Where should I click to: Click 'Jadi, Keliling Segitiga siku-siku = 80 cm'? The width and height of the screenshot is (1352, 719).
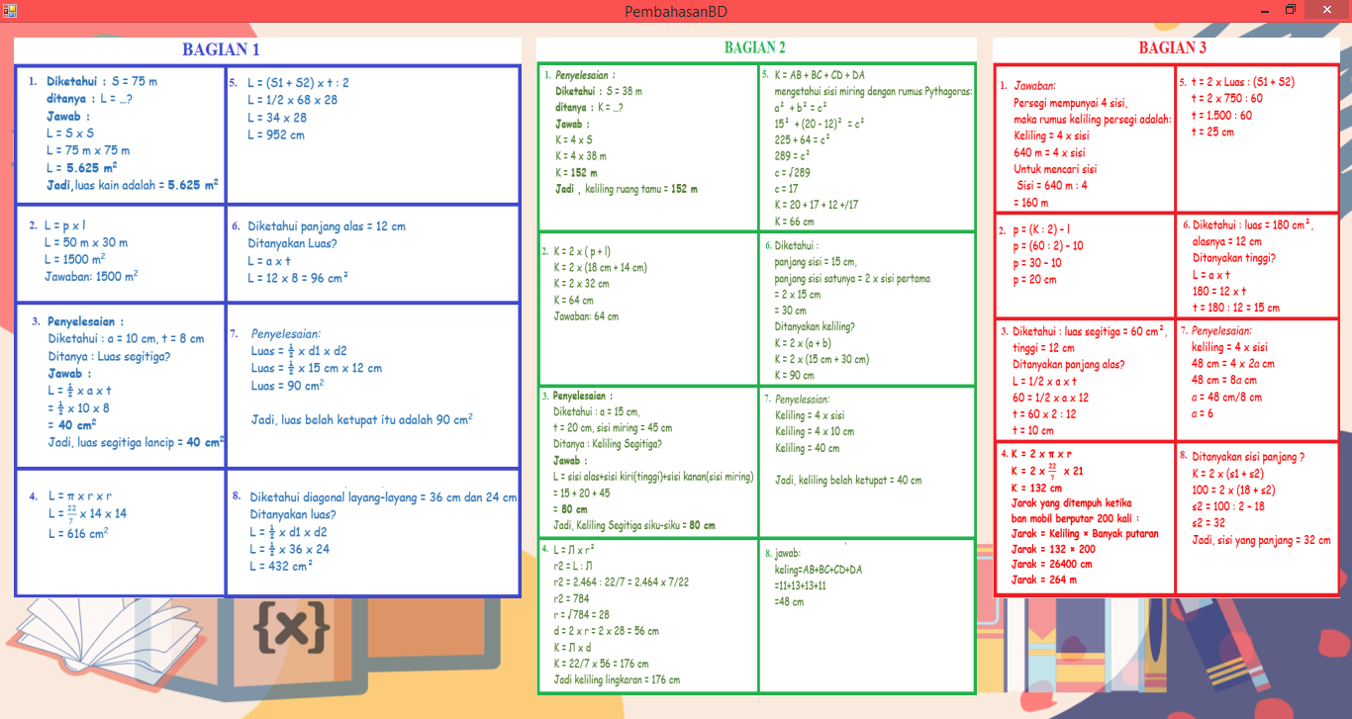coord(634,525)
